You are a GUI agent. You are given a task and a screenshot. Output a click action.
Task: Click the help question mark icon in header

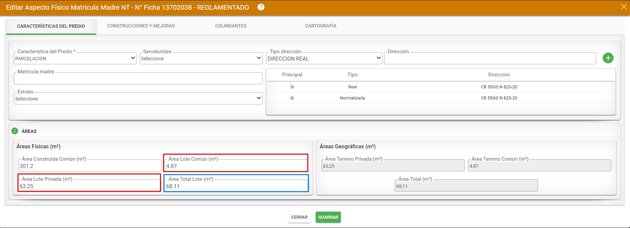click(261, 7)
